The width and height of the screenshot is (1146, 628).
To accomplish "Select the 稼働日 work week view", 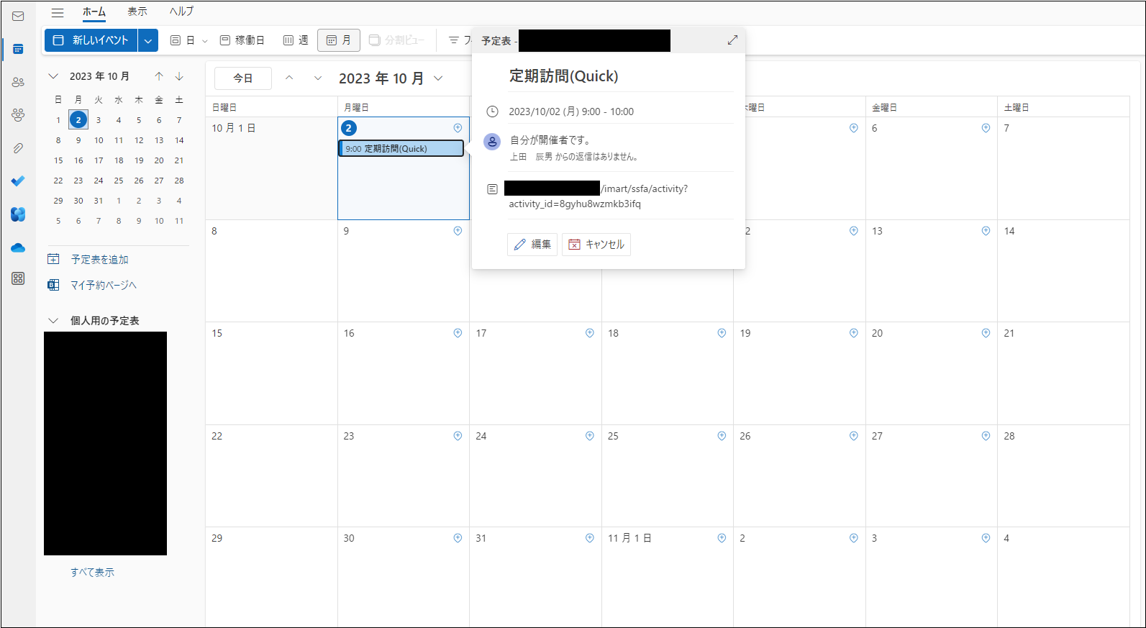I will point(242,40).
